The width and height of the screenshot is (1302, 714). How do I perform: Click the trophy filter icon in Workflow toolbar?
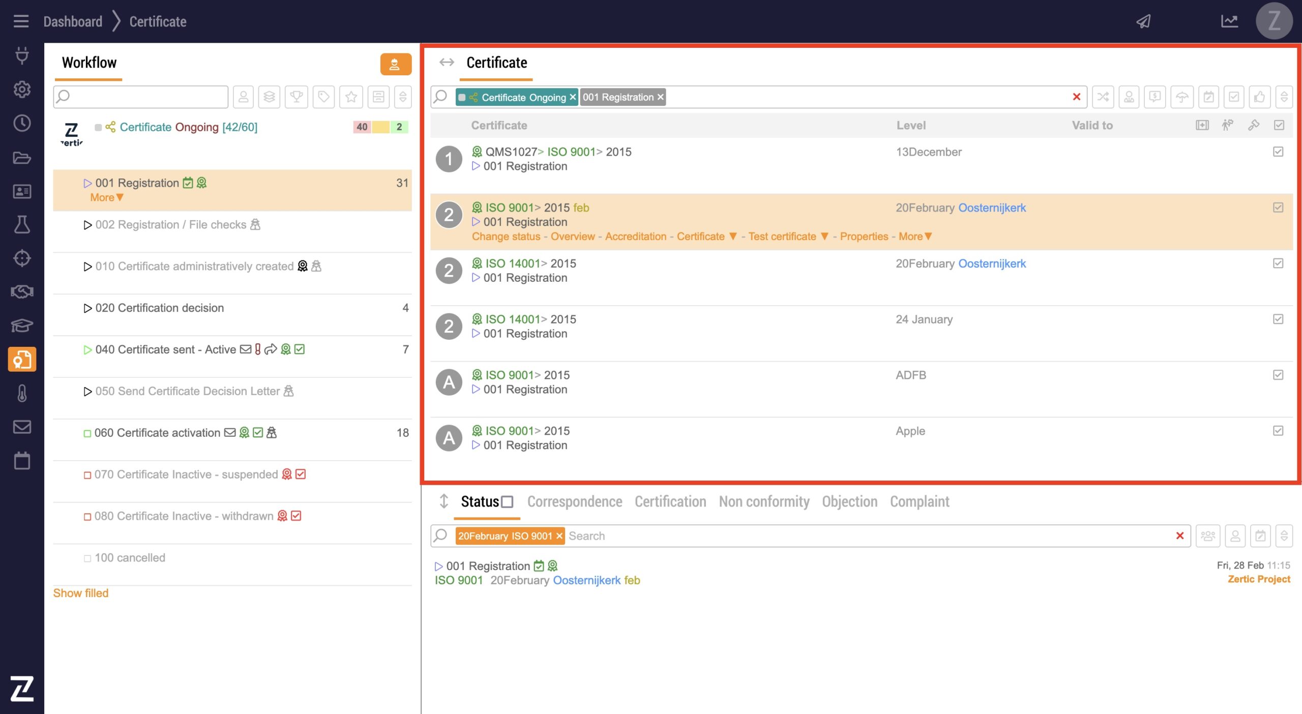pyautogui.click(x=297, y=97)
